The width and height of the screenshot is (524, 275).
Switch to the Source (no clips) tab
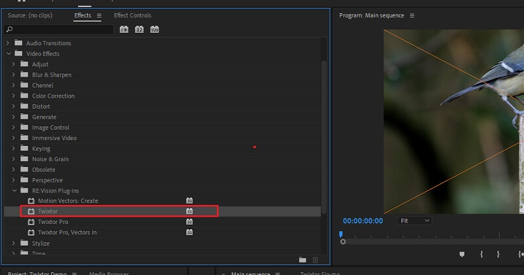click(35, 16)
